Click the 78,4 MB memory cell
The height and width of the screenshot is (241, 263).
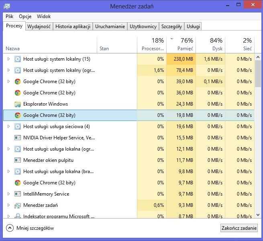coord(181,70)
